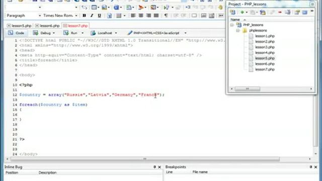Viewport: 322px width, 181px height.
Task: Align text left
Action: pyautogui.click(x=133, y=16)
